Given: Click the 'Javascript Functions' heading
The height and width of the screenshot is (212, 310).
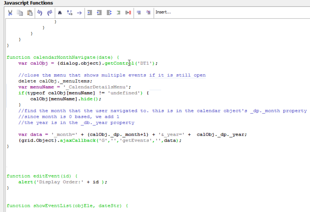Looking at the screenshot, I should 28,3.
